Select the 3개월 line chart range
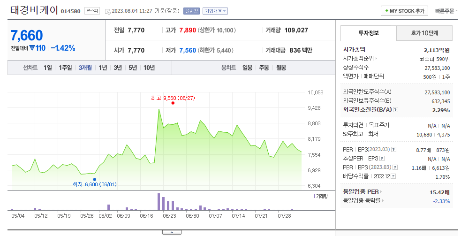The height and width of the screenshot is (236, 461). 85,68
